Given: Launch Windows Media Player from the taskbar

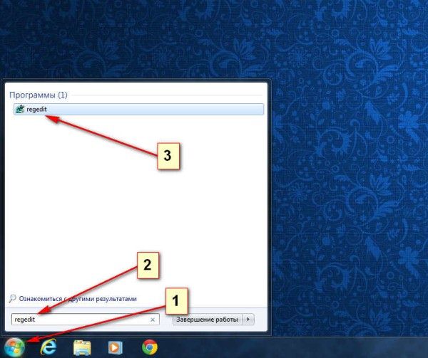Looking at the screenshot, I should click(115, 347).
